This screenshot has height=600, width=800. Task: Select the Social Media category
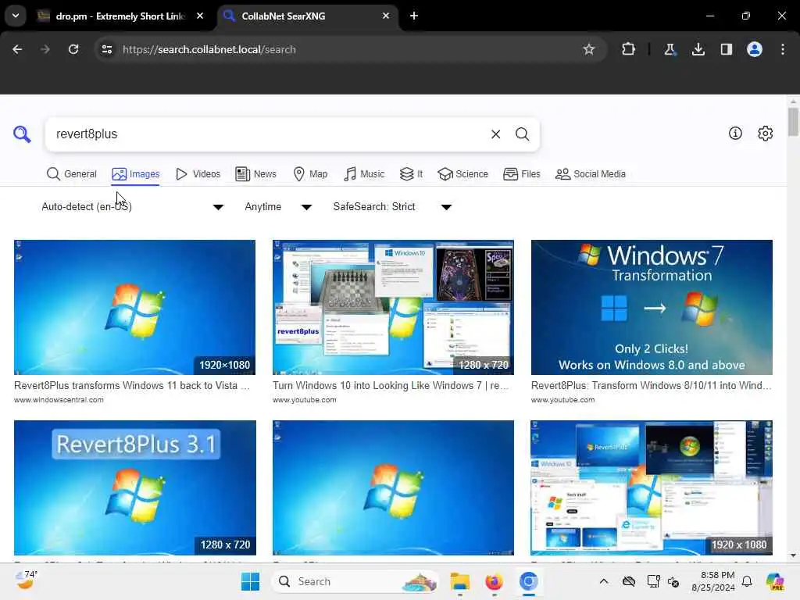pyautogui.click(x=591, y=174)
